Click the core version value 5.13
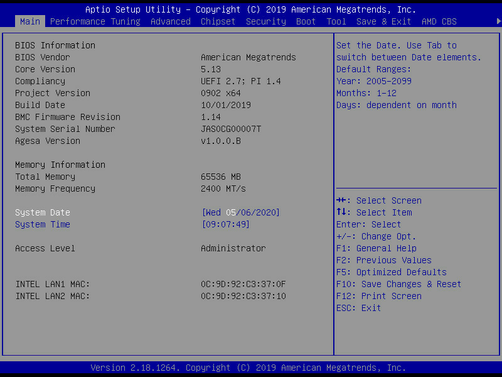Viewport: 502px width, 377px height. (211, 69)
